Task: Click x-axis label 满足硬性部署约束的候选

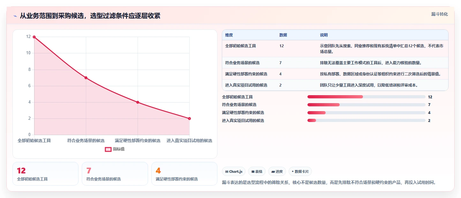Action: pos(138,141)
